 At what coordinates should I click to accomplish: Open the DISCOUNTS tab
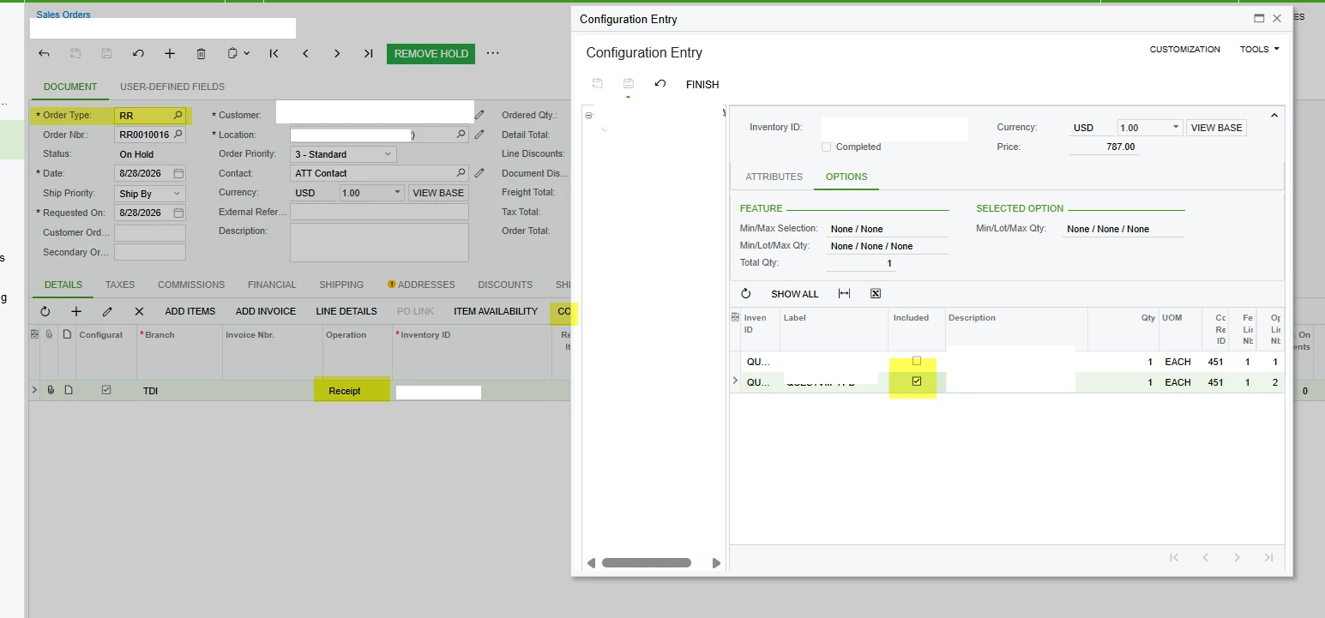click(x=505, y=285)
